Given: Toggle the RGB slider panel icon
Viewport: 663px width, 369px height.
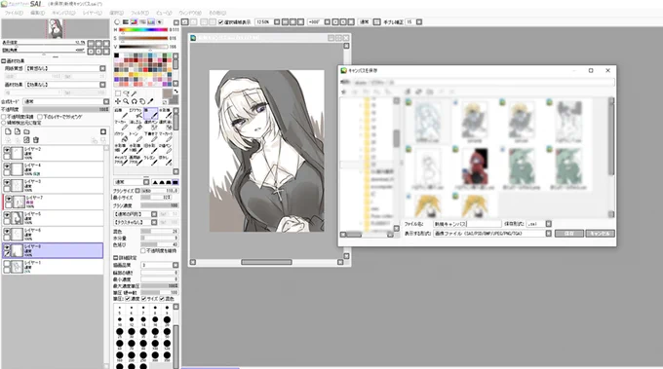Looking at the screenshot, I should (126, 22).
